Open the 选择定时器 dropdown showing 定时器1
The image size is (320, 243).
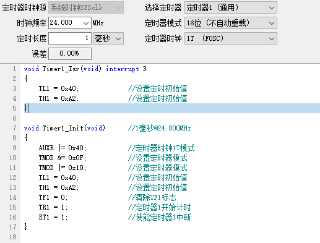tap(231, 7)
